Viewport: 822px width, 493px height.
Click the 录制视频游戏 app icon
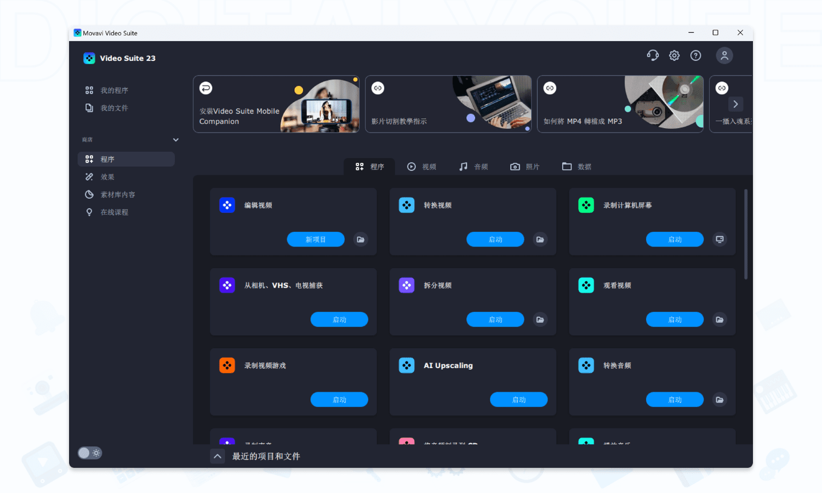[227, 365]
